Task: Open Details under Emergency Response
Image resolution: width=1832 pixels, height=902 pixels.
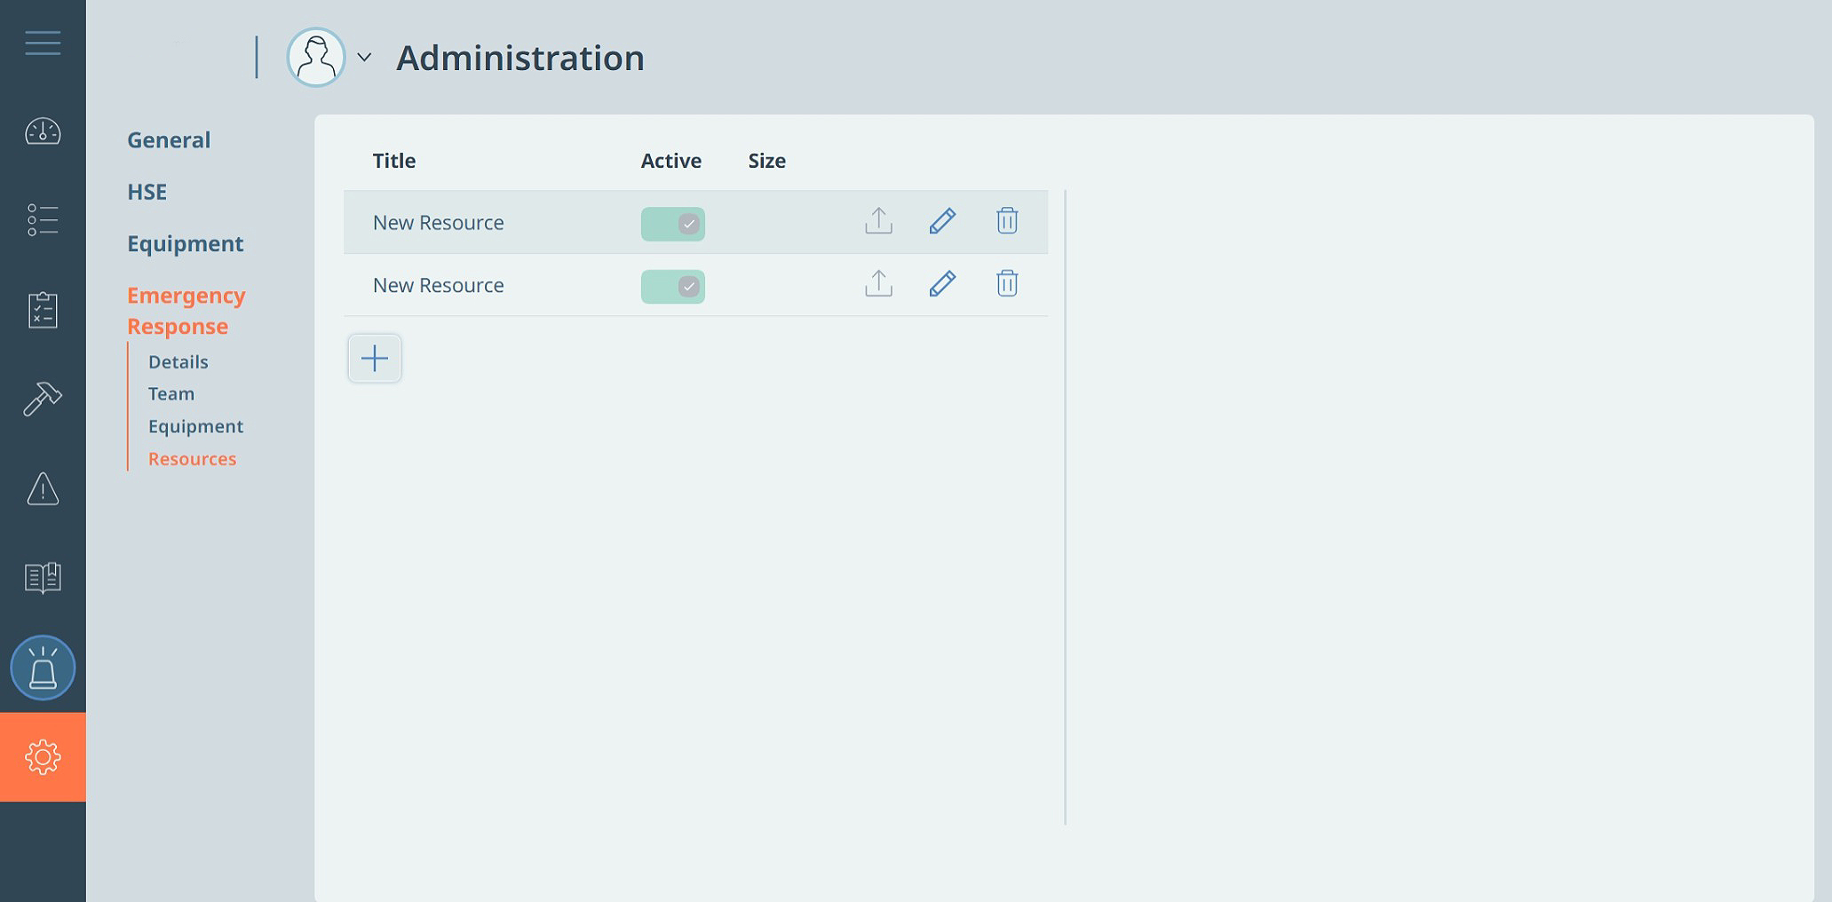Action: (x=178, y=362)
